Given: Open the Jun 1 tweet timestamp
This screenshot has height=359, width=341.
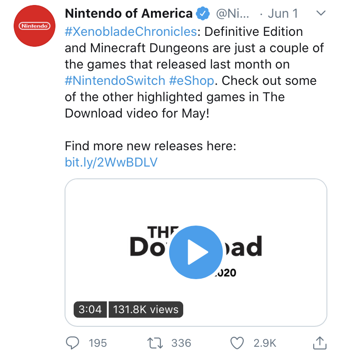Looking at the screenshot, I should pos(283,13).
